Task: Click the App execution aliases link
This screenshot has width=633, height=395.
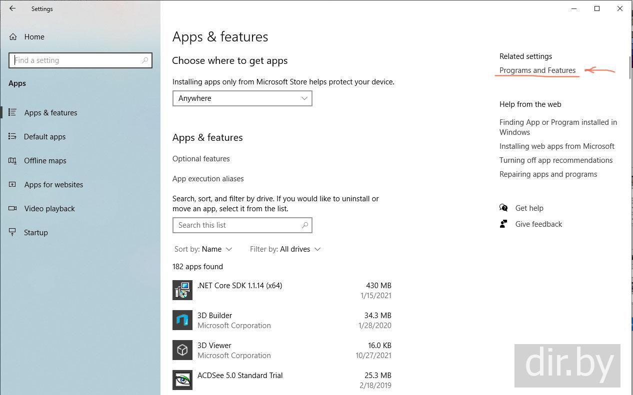Action: [x=208, y=178]
